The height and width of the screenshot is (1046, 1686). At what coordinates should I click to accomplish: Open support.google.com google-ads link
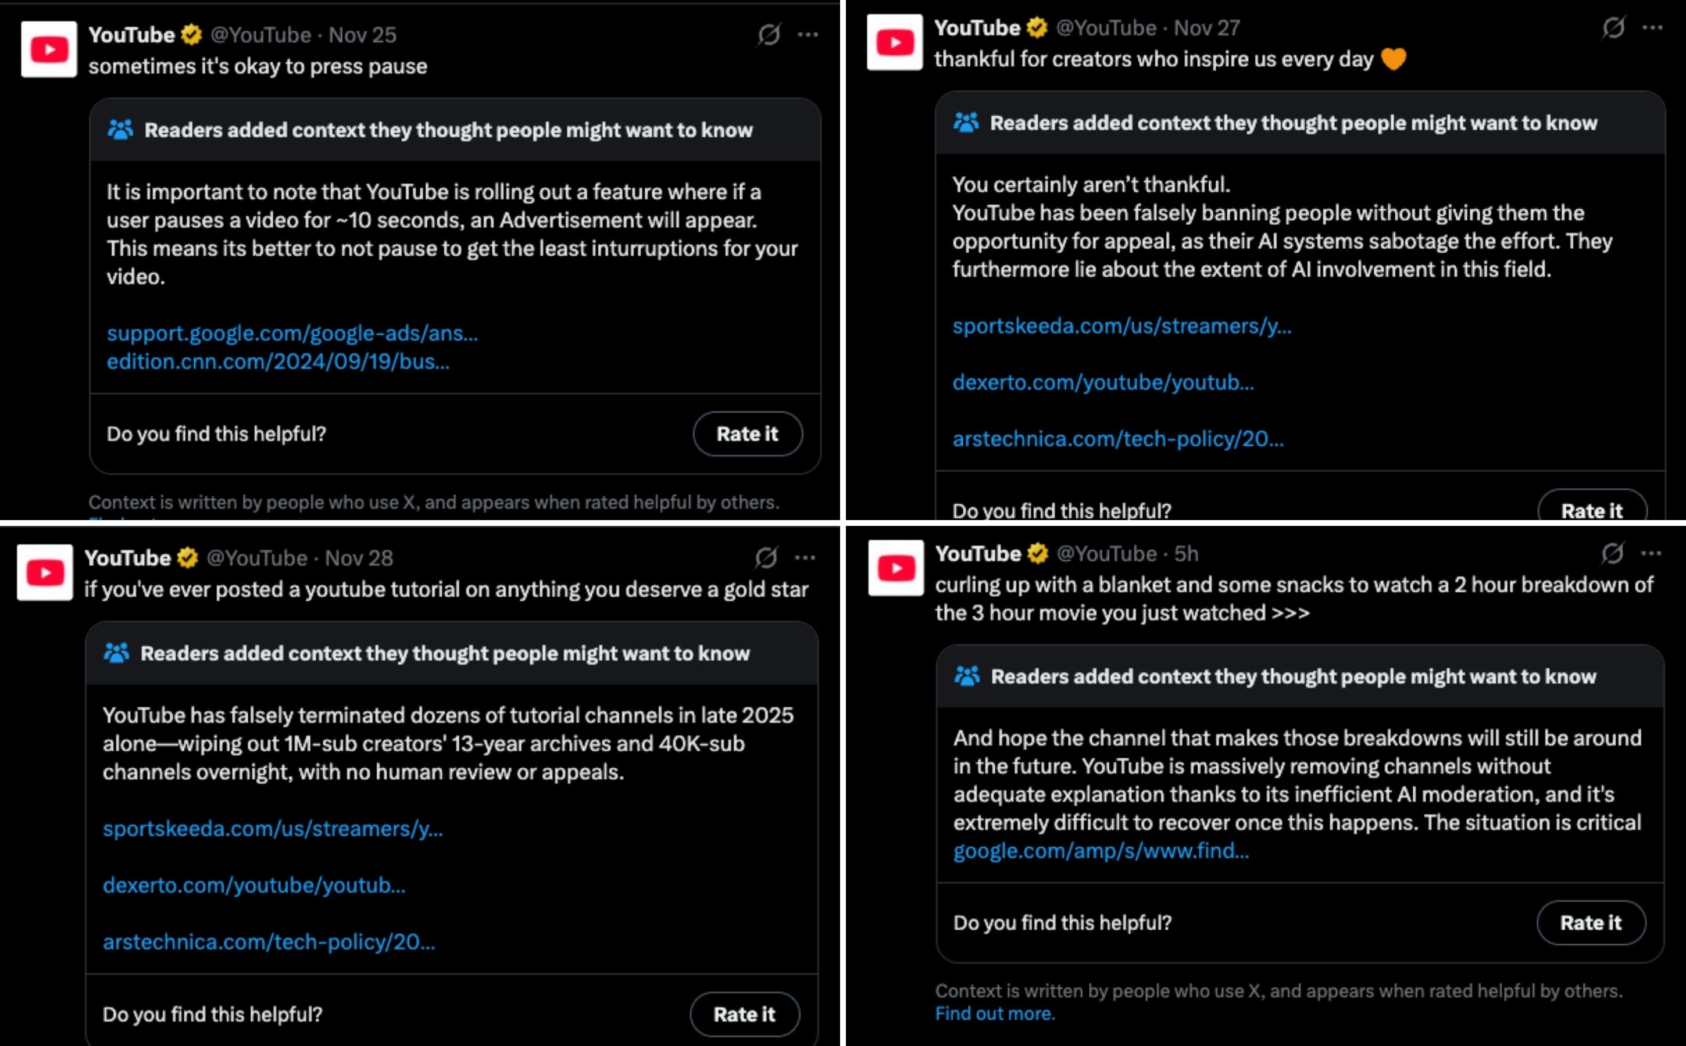(x=292, y=334)
